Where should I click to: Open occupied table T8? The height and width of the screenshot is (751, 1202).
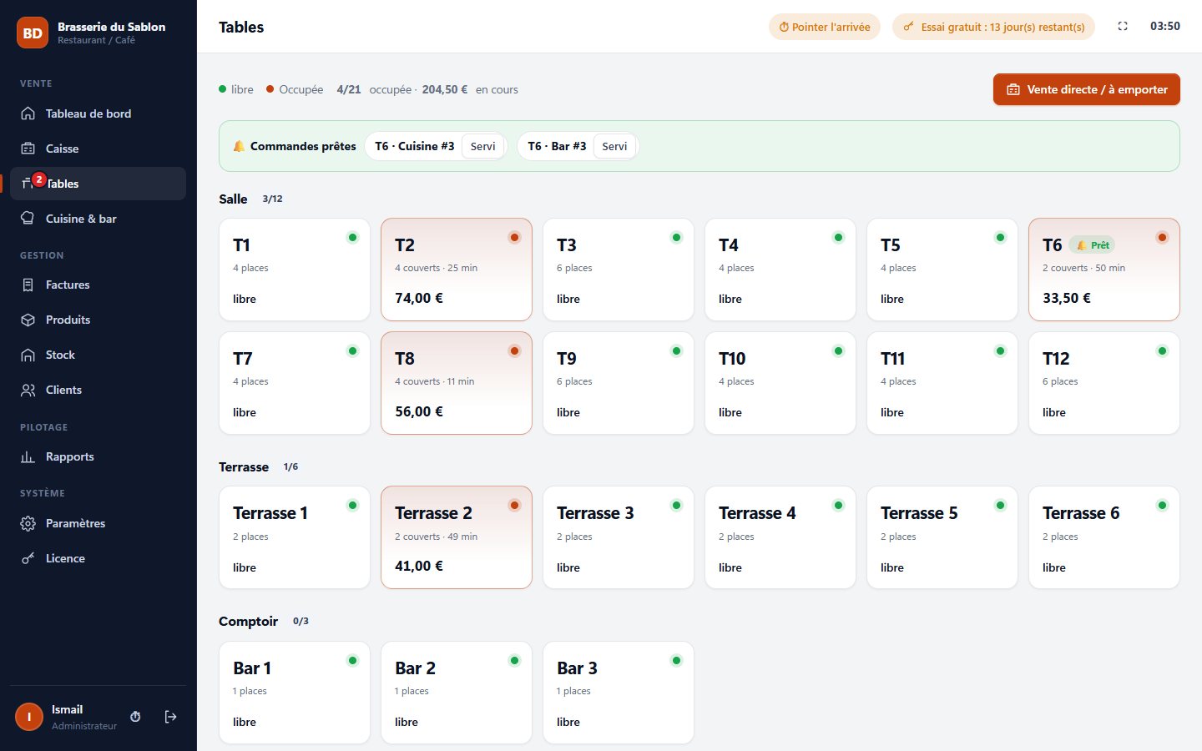[x=457, y=383]
